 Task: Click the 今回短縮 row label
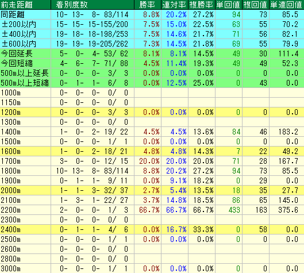[17, 63]
